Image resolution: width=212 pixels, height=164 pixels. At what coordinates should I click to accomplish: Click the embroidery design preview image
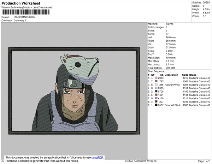(x=74, y=91)
